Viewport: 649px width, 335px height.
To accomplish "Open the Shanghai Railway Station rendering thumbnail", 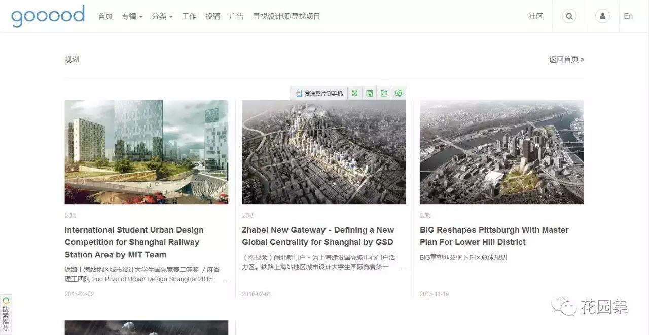I will point(147,152).
